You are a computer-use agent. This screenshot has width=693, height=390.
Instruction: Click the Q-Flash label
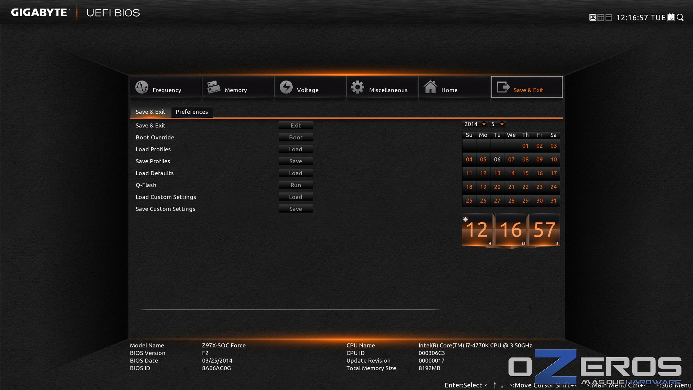tap(146, 185)
